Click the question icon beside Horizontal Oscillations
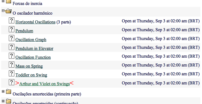Image resolution: width=202 pixels, height=104 pixels. pos(12,21)
